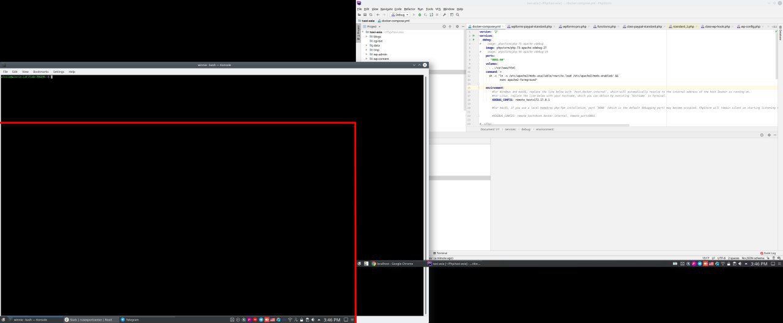
Task: Expand the wp-content folder in project tree
Action: [366, 59]
